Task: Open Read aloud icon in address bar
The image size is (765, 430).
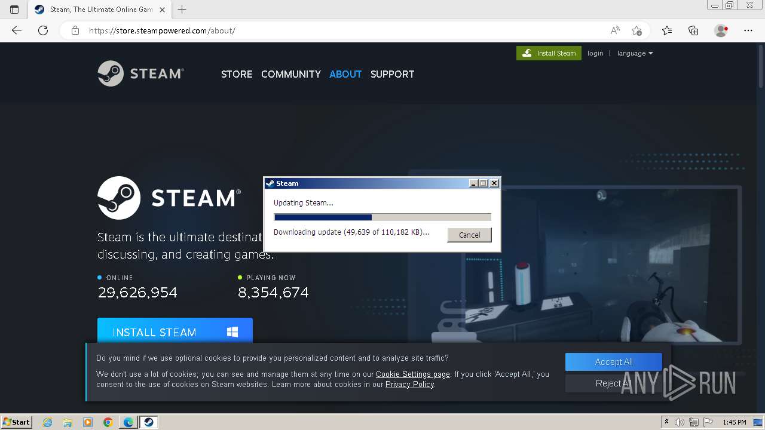Action: tap(615, 30)
